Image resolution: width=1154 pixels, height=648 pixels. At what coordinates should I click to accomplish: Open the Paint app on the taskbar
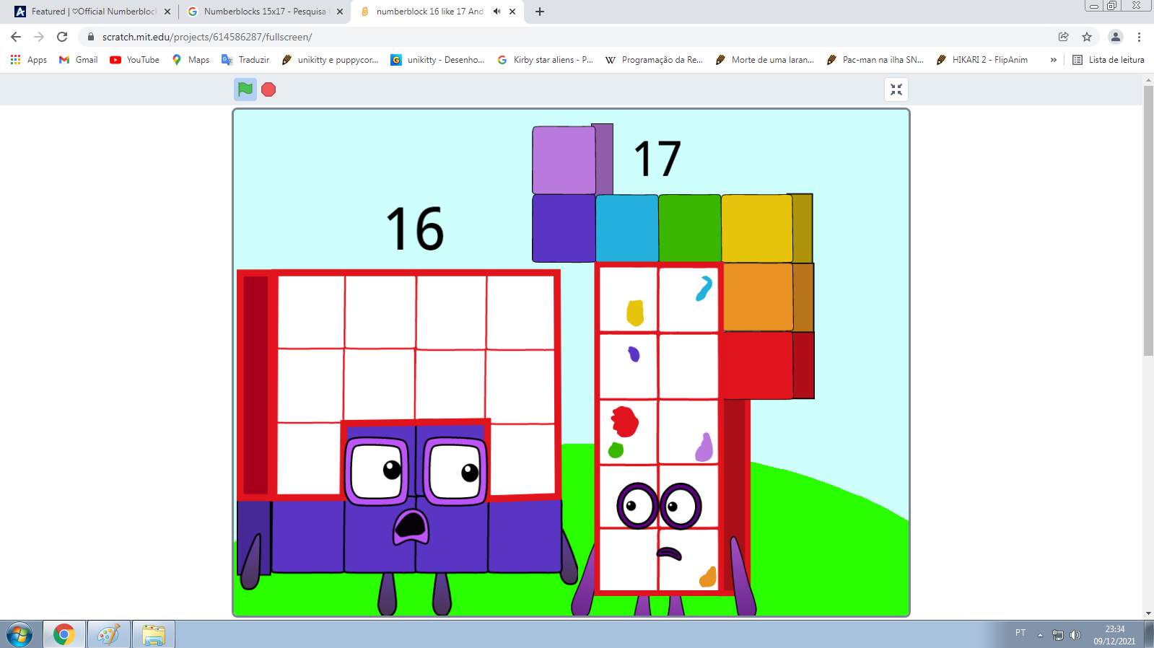(108, 634)
